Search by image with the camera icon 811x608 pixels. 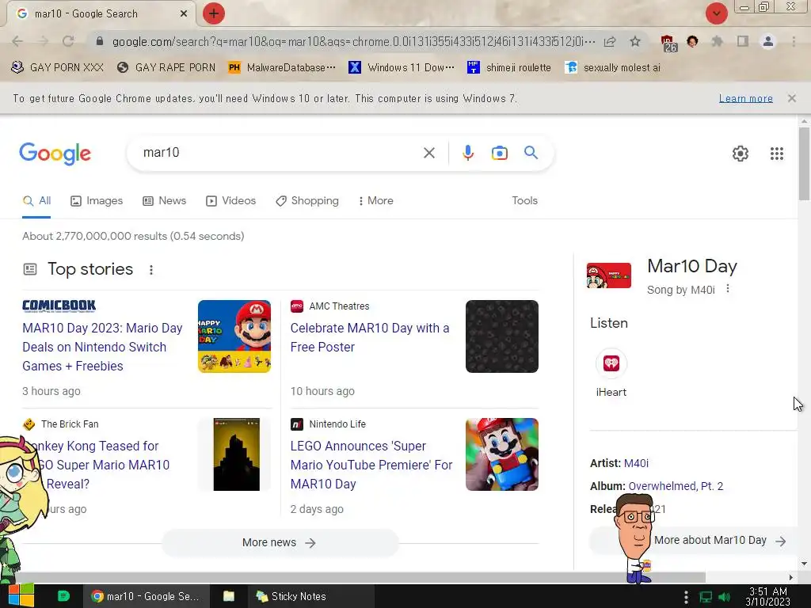(x=499, y=153)
